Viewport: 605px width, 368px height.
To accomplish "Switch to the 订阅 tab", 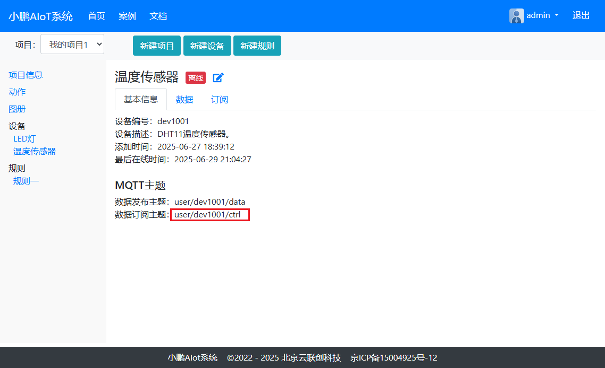I will click(220, 100).
